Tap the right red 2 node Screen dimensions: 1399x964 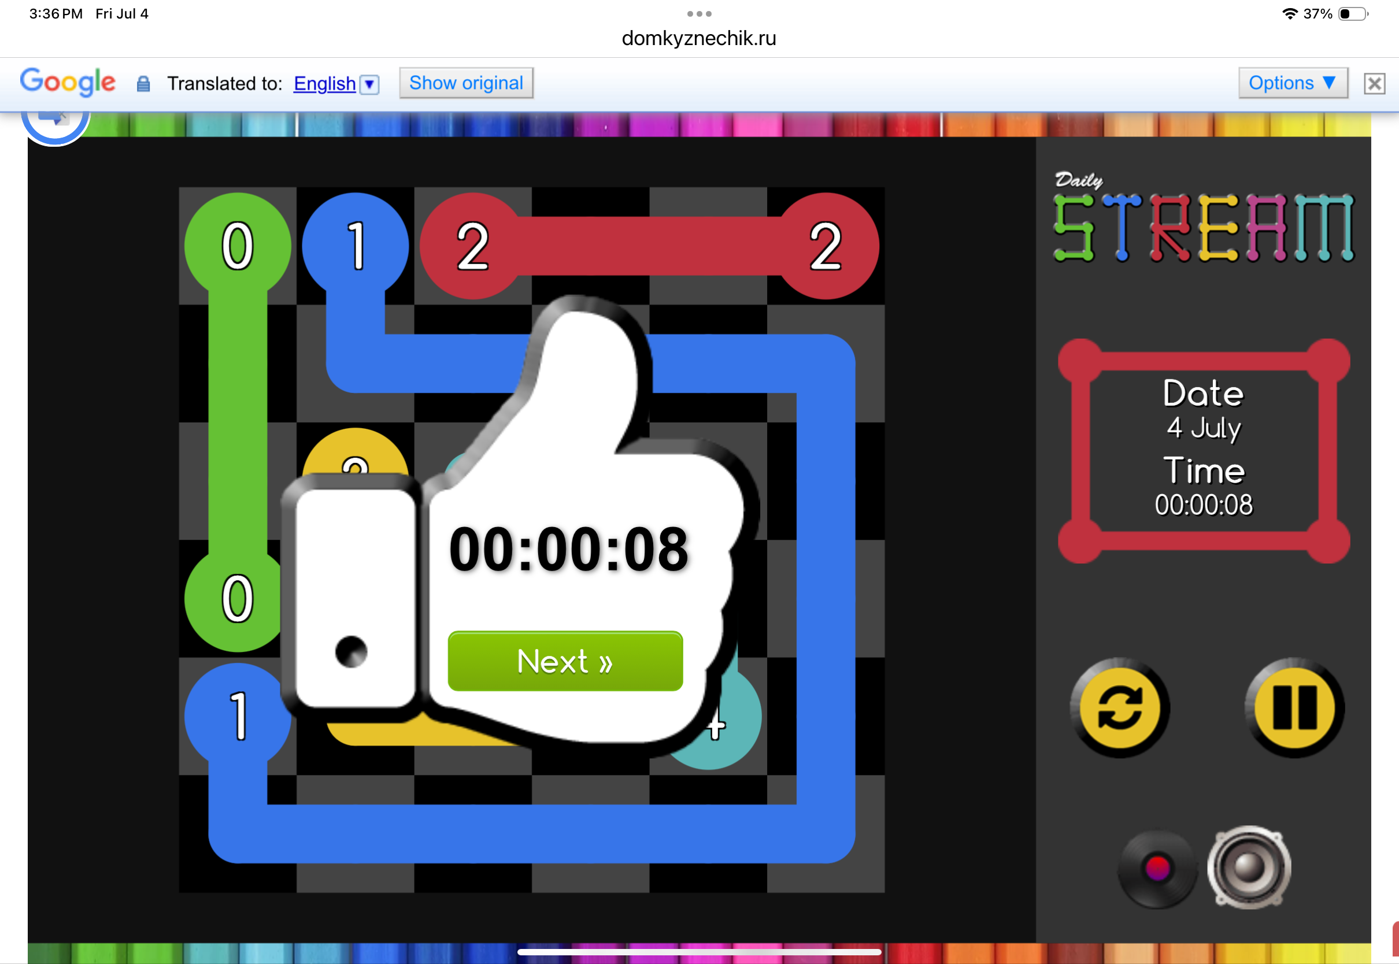[826, 246]
